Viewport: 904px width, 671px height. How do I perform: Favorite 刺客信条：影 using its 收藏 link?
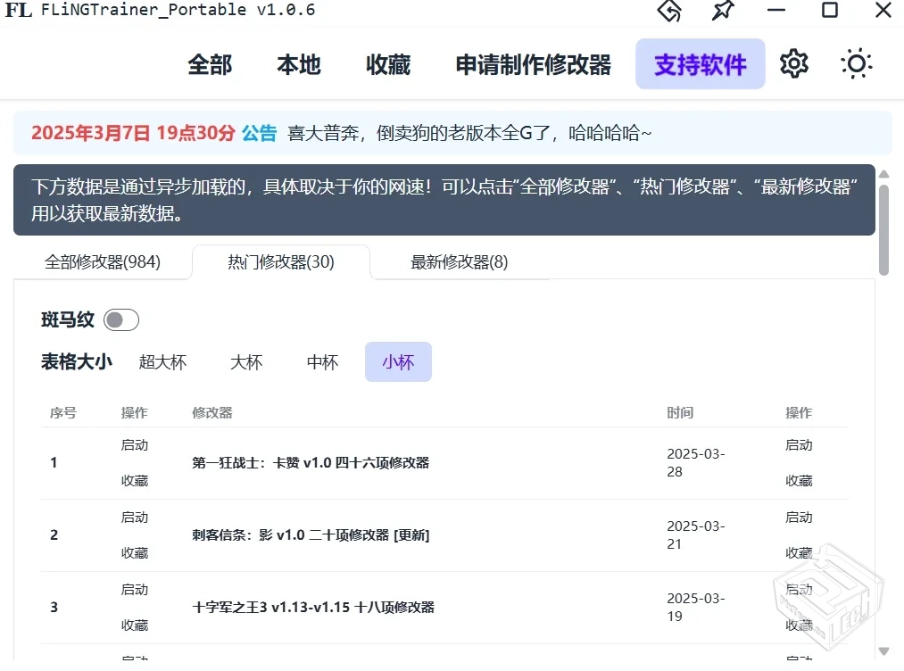(134, 552)
